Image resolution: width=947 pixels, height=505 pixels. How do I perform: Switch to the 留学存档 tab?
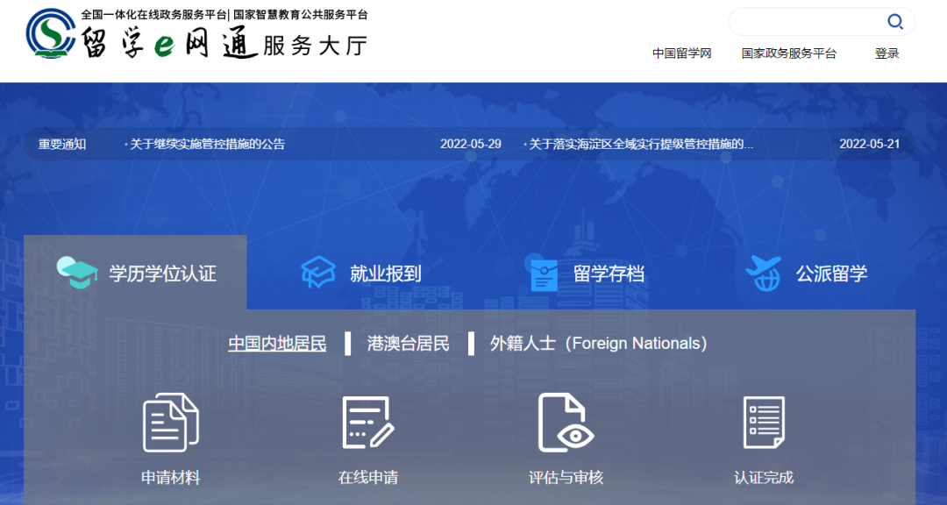[587, 273]
